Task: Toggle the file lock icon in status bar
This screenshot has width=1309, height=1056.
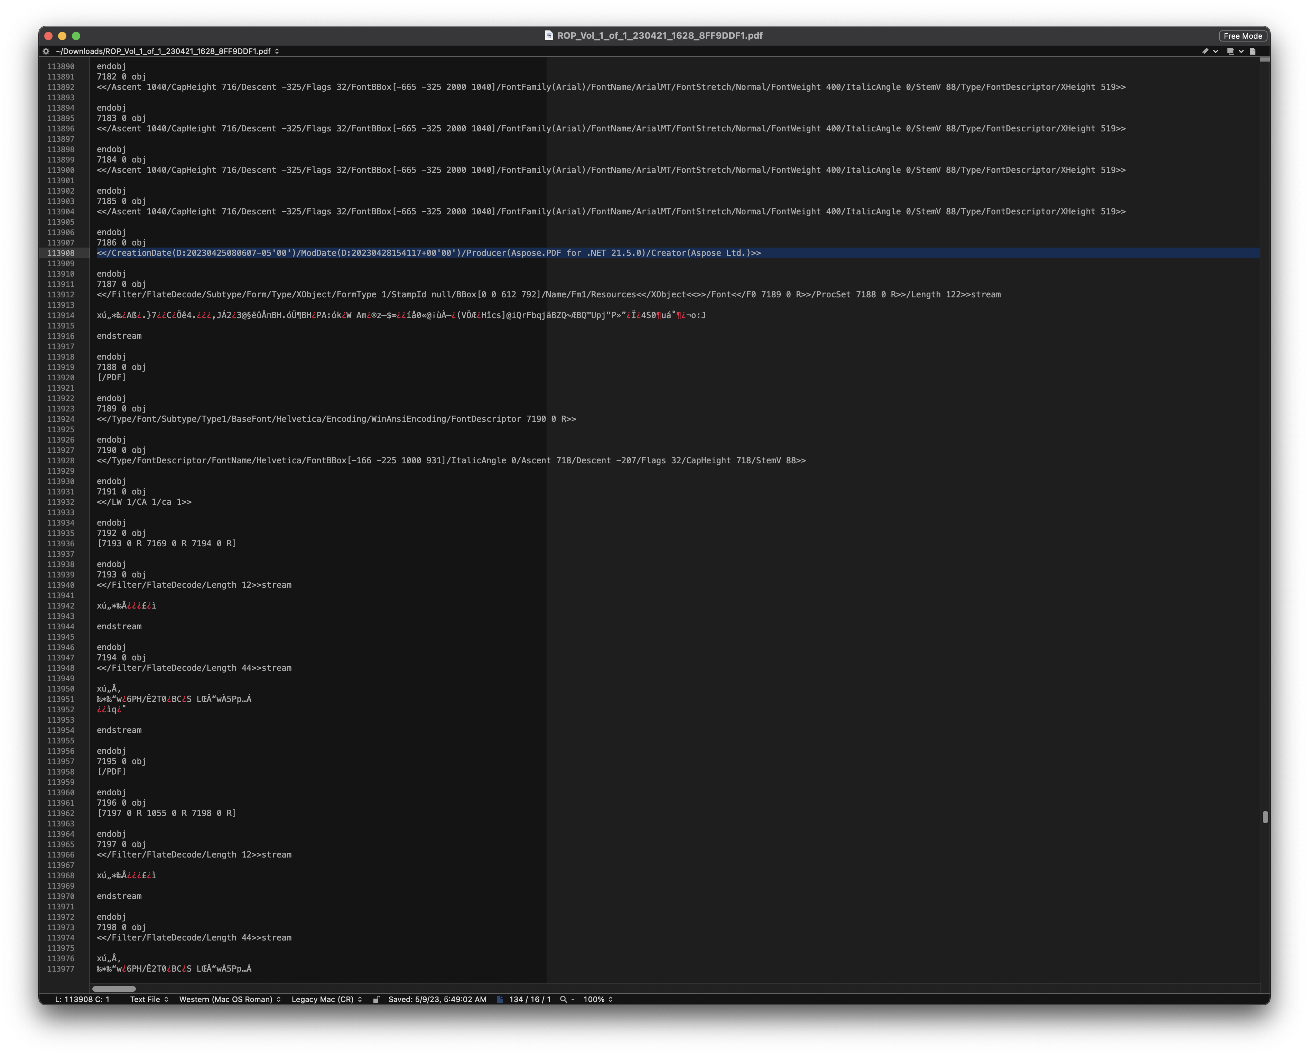Action: tap(377, 999)
